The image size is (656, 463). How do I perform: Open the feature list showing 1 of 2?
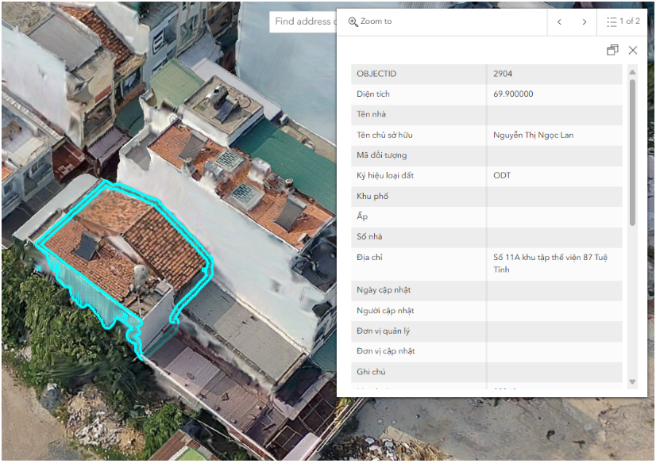[x=623, y=22]
